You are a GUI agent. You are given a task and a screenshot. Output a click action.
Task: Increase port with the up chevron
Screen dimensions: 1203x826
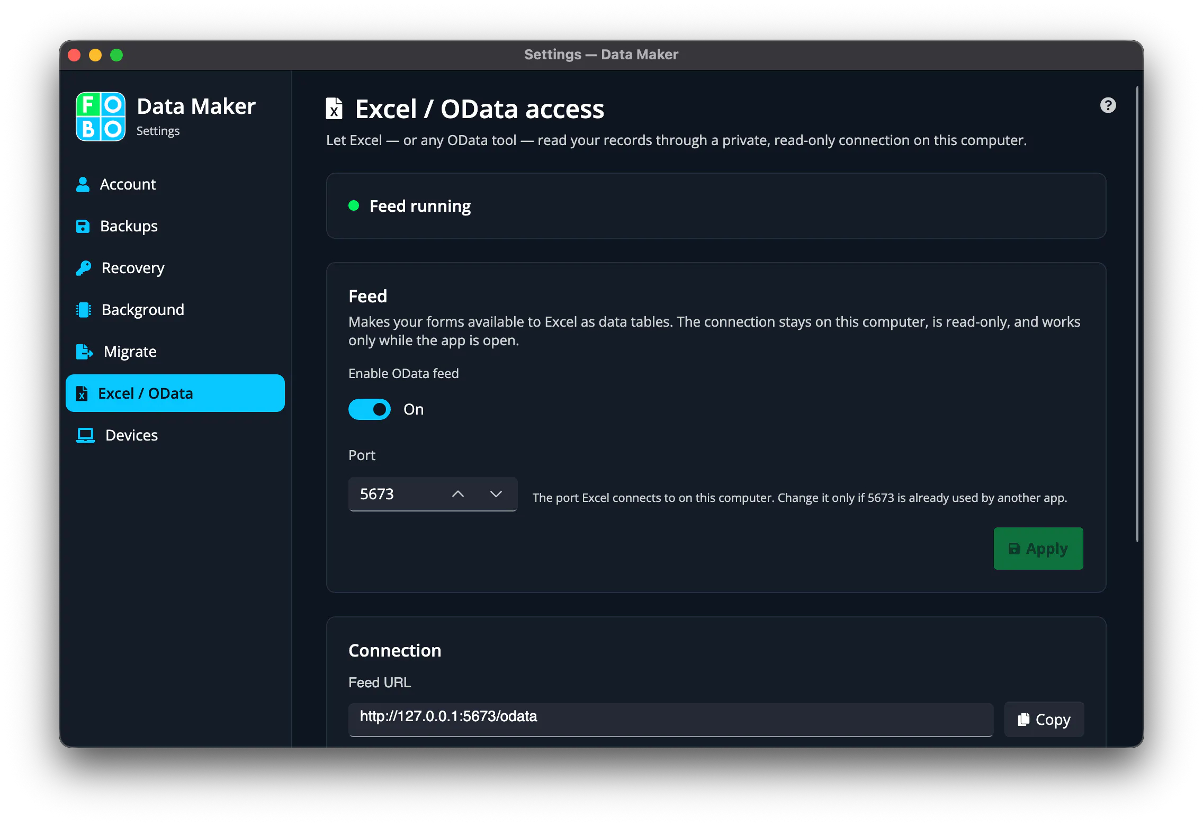pyautogui.click(x=458, y=494)
